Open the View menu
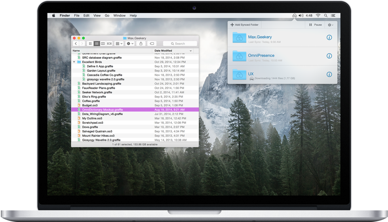This screenshot has height=222, width=388. pyautogui.click(x=97, y=16)
